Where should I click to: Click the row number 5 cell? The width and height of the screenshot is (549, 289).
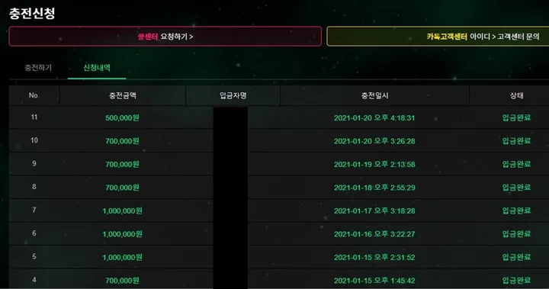point(34,256)
